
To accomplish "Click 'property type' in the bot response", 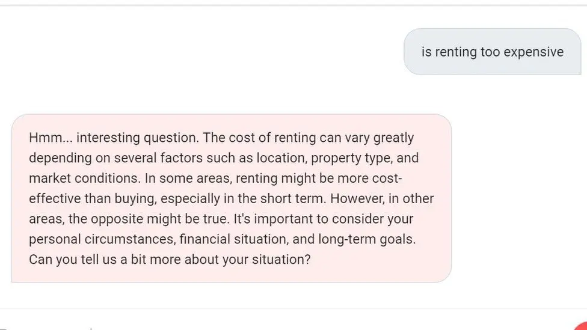I will 351,158.
